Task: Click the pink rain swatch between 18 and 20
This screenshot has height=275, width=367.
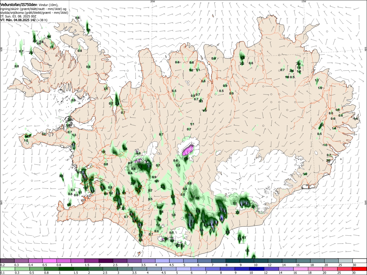Action: click(316, 269)
